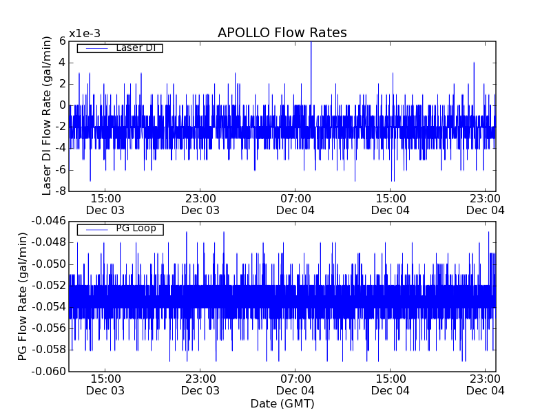Click the 'APOLLO Flow Rates' chart title
551x413 pixels.
(x=282, y=33)
